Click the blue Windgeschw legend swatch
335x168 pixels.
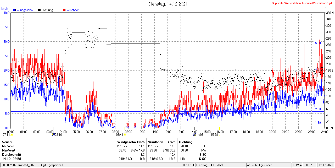[14, 10]
